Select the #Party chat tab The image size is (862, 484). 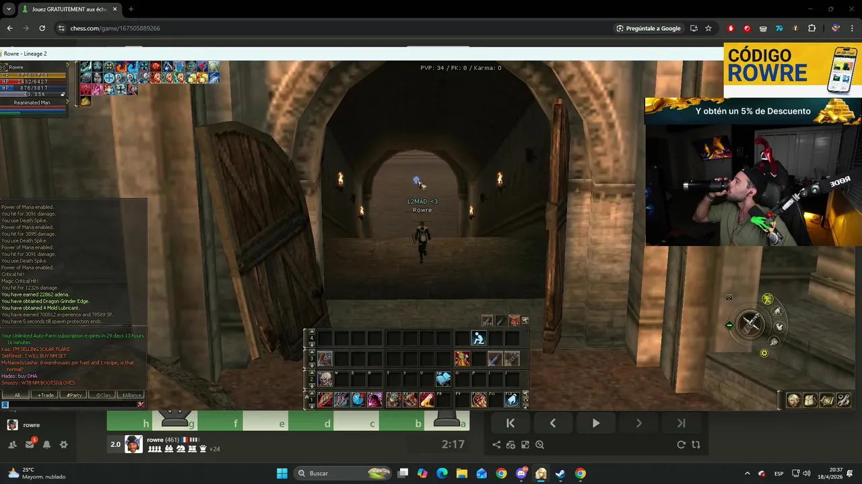pyautogui.click(x=74, y=395)
